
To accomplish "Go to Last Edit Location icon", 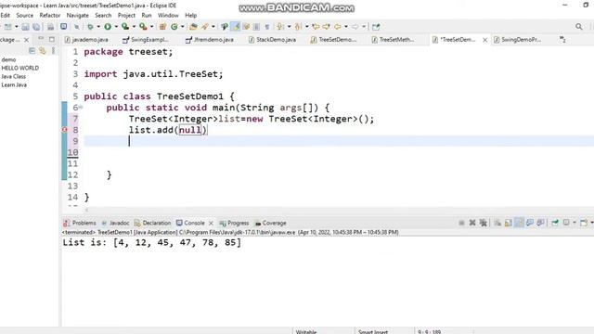I will coord(316,27).
